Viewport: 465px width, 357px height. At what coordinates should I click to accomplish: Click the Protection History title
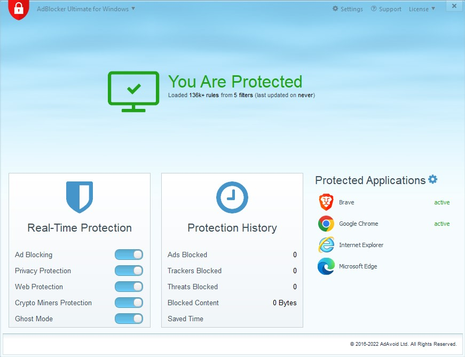pyautogui.click(x=232, y=228)
